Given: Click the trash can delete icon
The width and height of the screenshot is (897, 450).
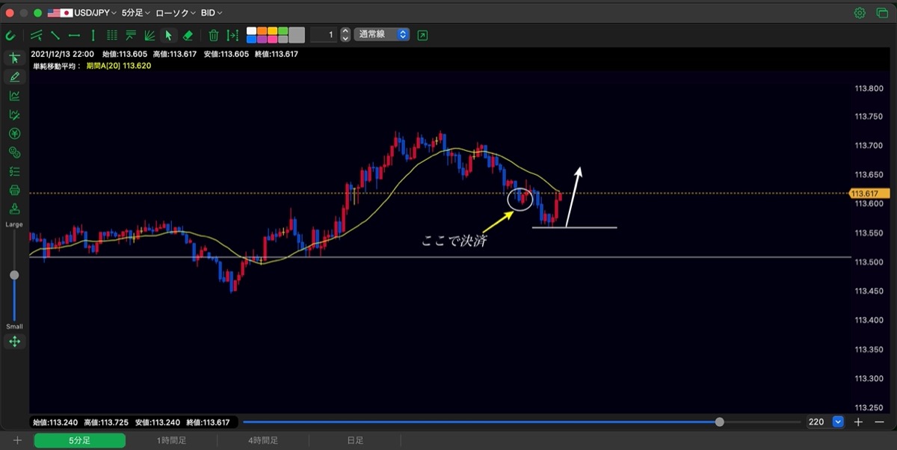Looking at the screenshot, I should [214, 35].
